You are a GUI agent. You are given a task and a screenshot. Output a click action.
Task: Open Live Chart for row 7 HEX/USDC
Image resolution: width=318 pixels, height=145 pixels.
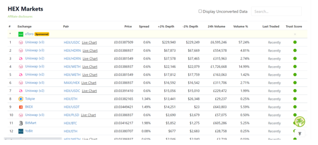(x=89, y=91)
